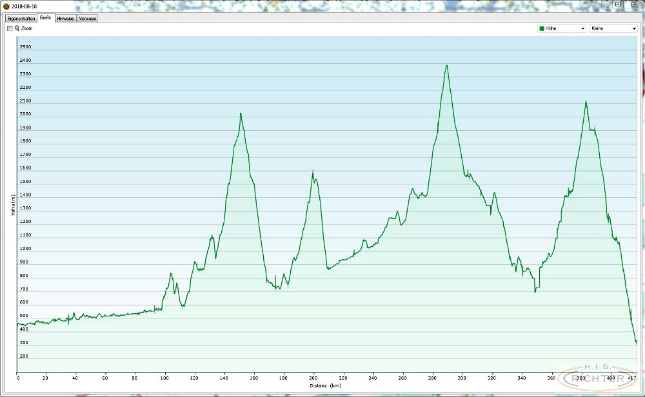Screen dimensions: 645x397
Task: Click the profile peak near 200 km
Action: [313, 172]
